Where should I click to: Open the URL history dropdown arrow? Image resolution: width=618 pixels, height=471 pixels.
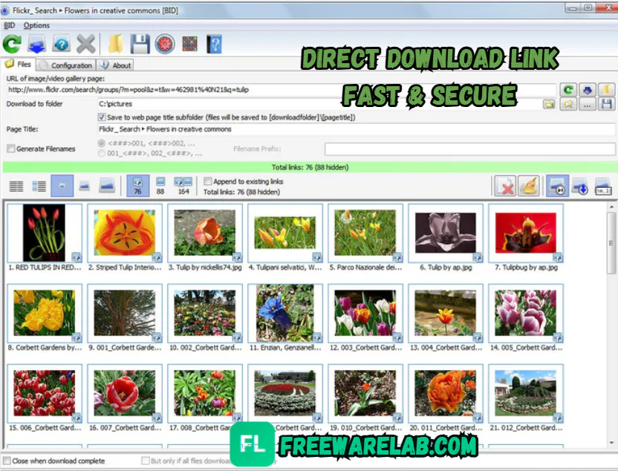(x=588, y=90)
